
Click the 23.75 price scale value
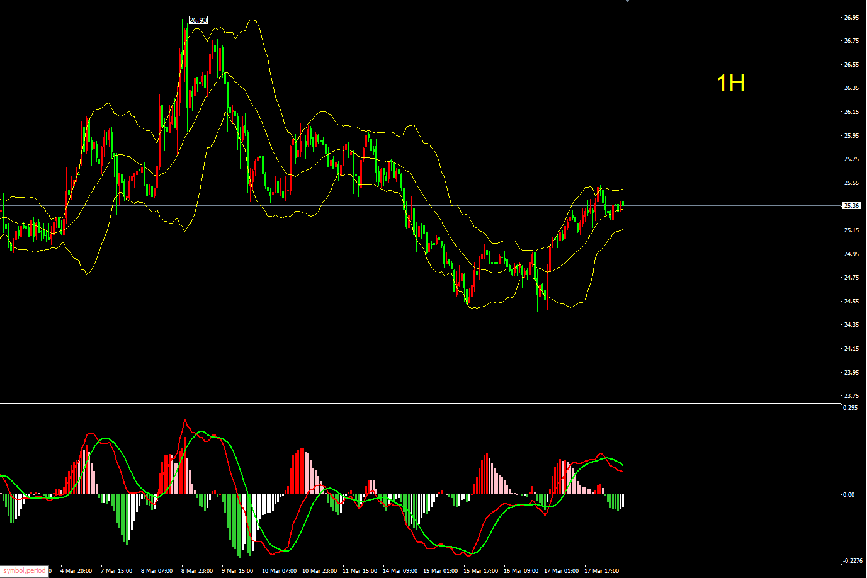(851, 396)
